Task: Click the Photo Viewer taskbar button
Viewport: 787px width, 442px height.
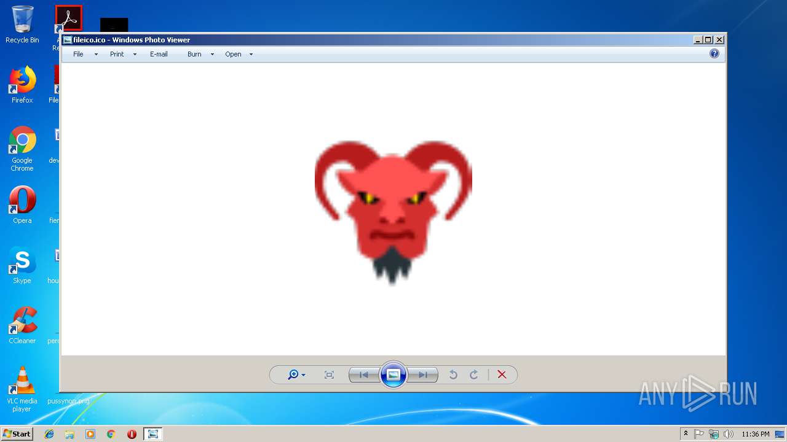Action: [152, 434]
